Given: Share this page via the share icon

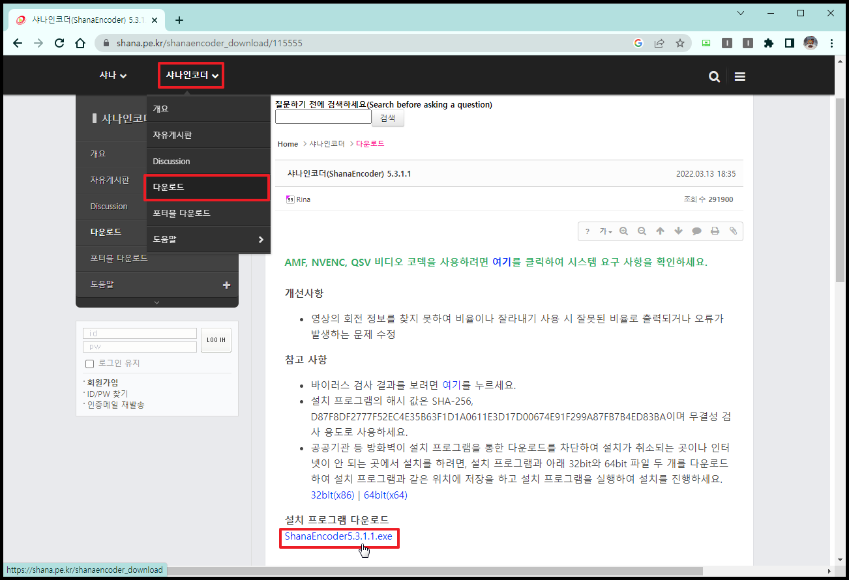Looking at the screenshot, I should [659, 43].
